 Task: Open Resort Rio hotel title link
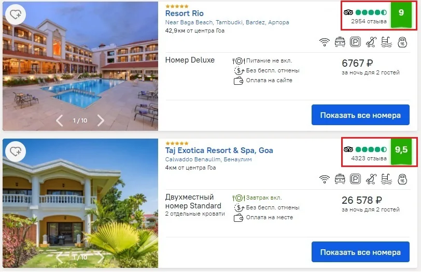[184, 13]
